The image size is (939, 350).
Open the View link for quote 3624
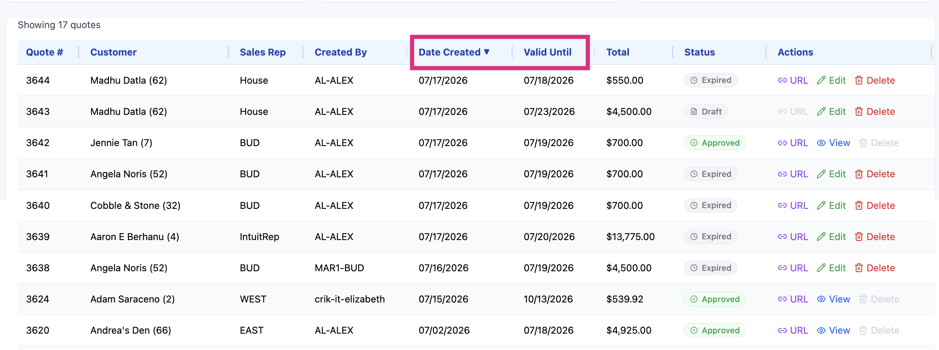tap(833, 299)
